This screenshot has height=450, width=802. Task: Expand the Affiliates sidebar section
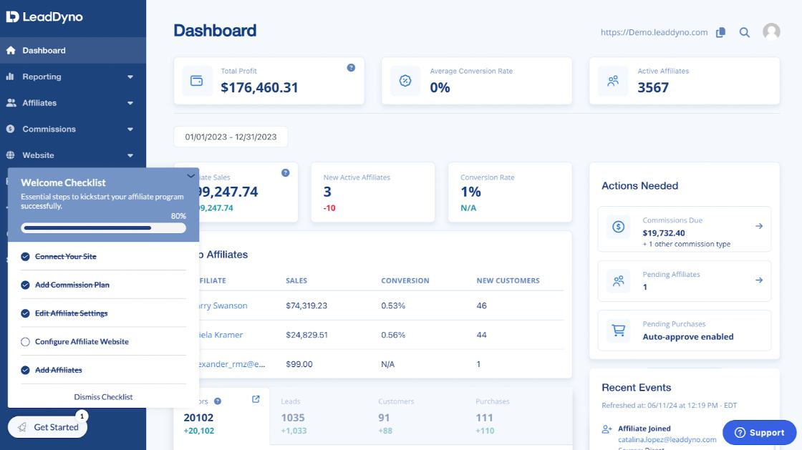pyautogui.click(x=130, y=102)
